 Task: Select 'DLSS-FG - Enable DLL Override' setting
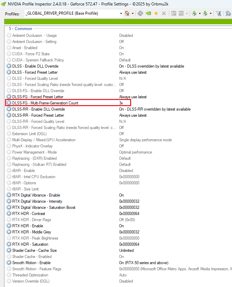point(38,91)
